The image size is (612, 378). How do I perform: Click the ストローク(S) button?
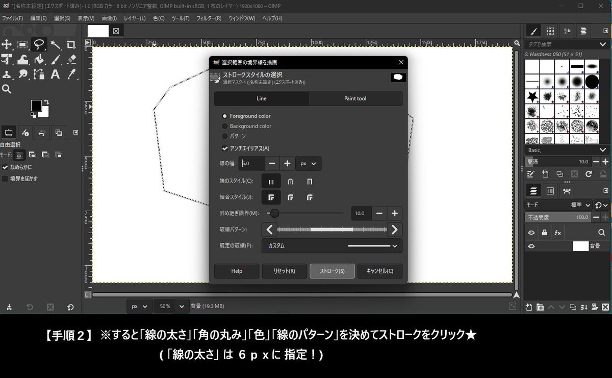332,271
